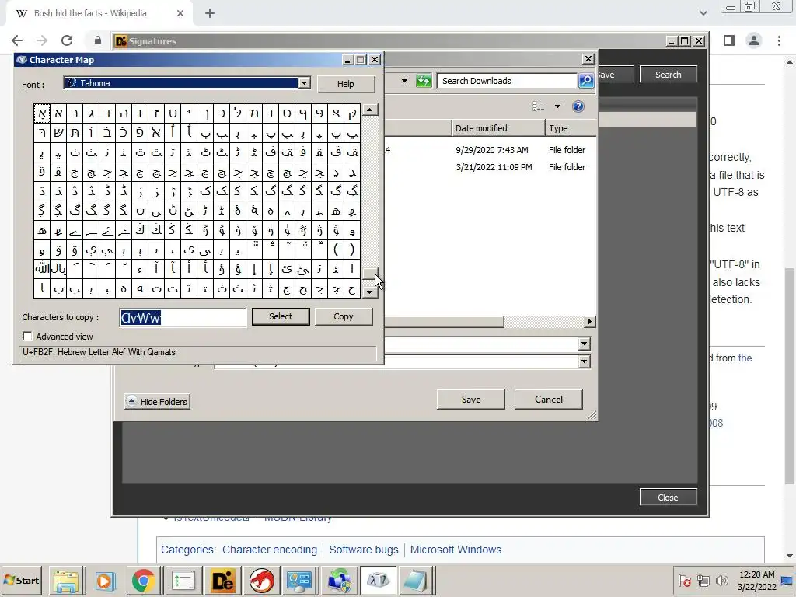Open the new tab plus button

[210, 14]
